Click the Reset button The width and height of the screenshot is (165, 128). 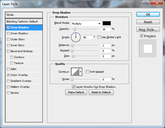(x=148, y=22)
